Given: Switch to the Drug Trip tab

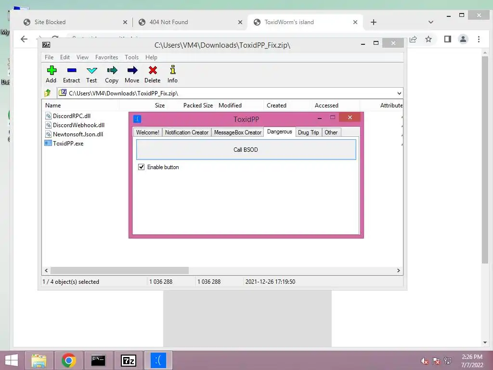Looking at the screenshot, I should point(309,132).
